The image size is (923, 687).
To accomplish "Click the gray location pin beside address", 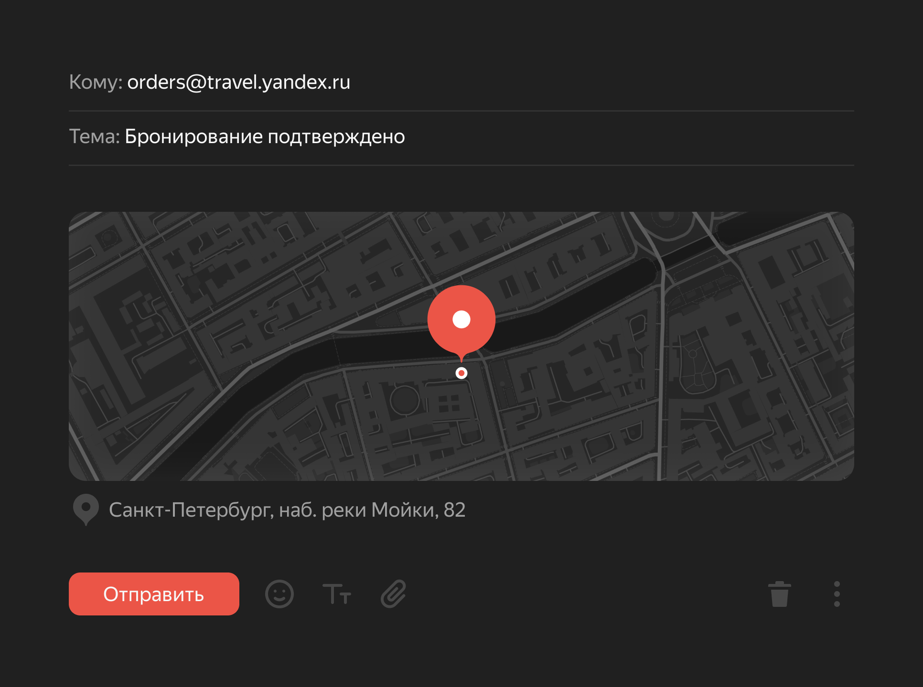I will coord(86,509).
